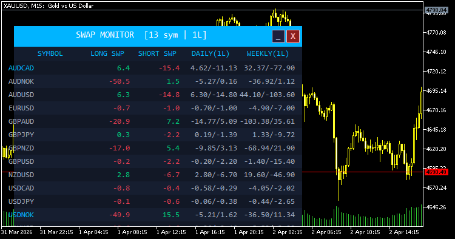Click GBPAUD weekly value -103.38/35.61
Screen dimensions: 455x239
[268, 121]
